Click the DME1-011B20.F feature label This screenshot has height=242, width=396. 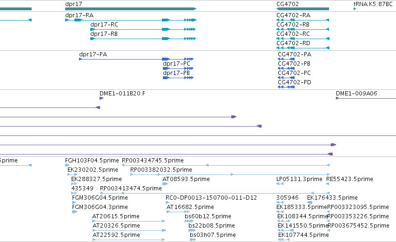point(122,94)
